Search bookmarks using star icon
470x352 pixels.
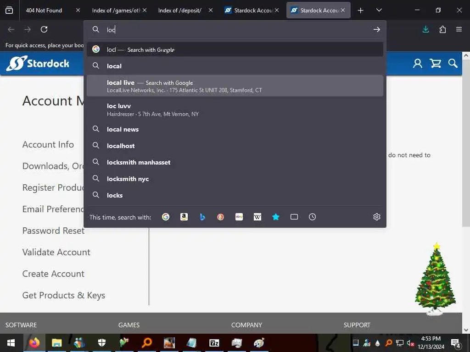click(276, 217)
